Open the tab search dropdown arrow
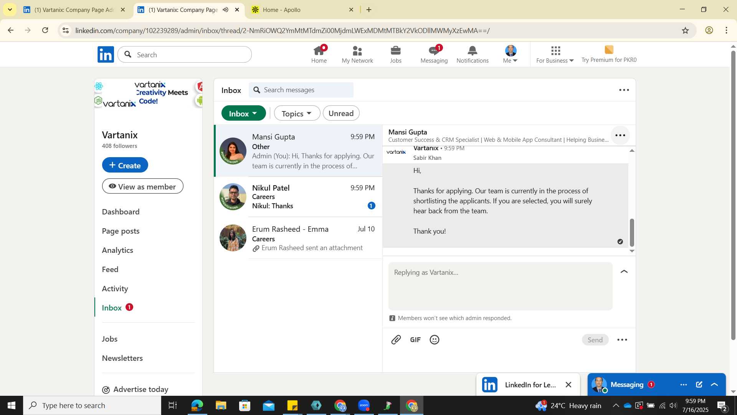The height and width of the screenshot is (415, 737). click(10, 10)
